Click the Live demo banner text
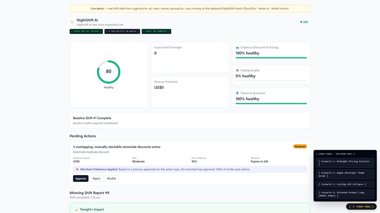Screen dimensions: 380x213 (x=190, y=8)
